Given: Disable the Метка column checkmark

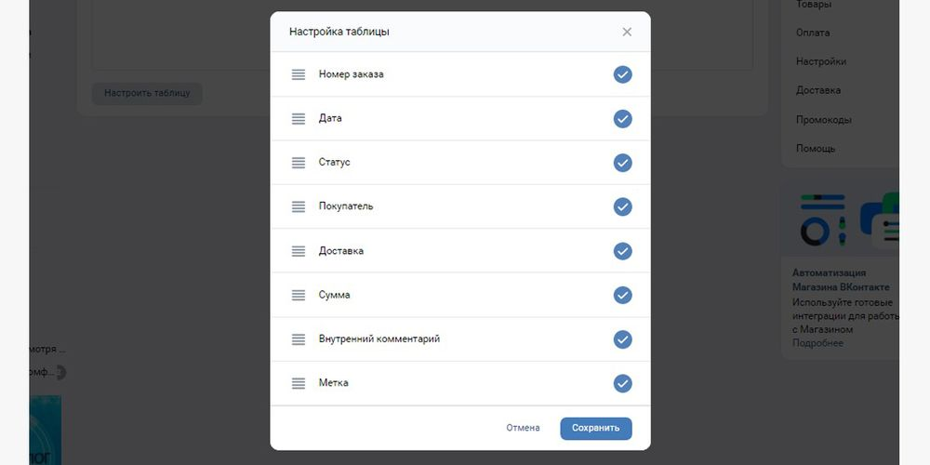Looking at the screenshot, I should (x=622, y=383).
